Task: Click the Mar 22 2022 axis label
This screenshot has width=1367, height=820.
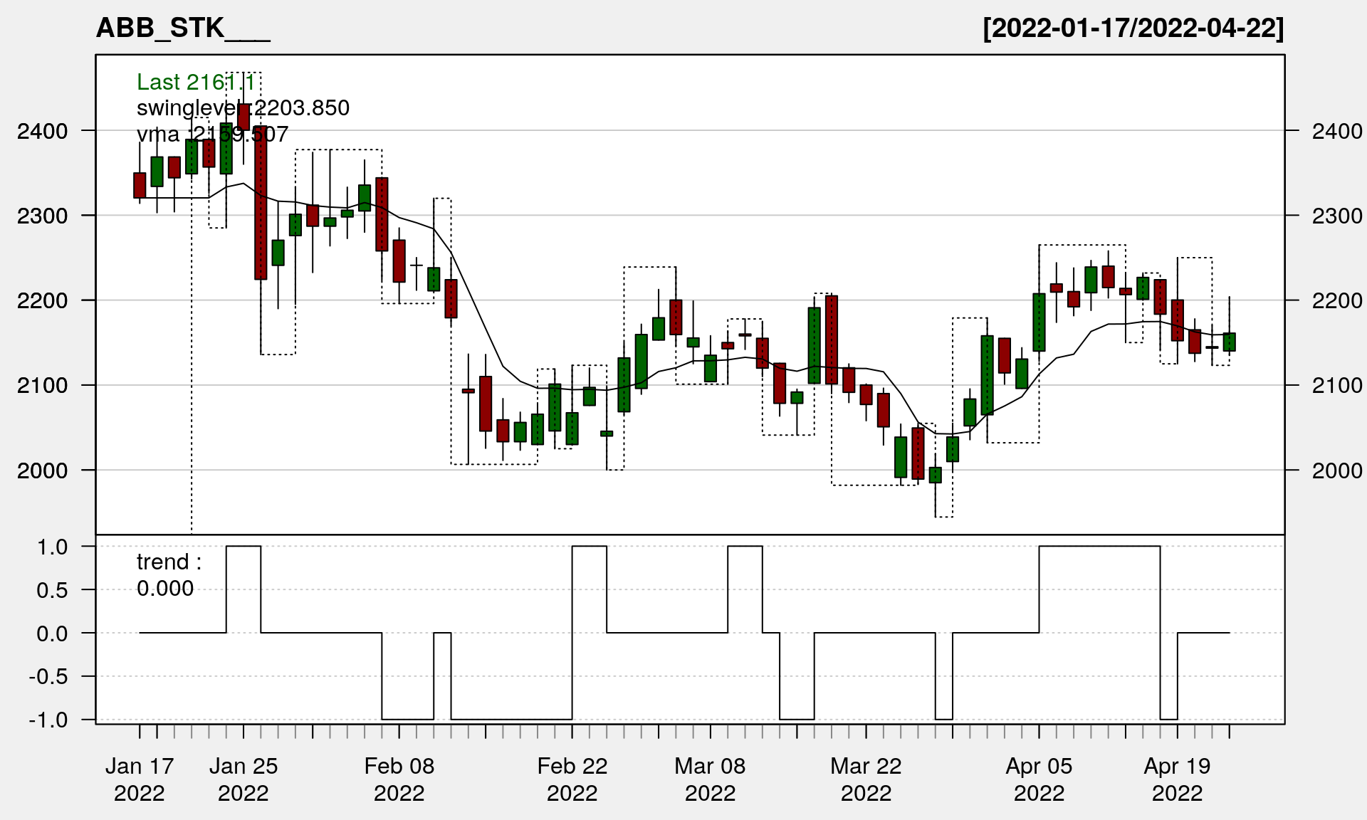Action: 866,779
